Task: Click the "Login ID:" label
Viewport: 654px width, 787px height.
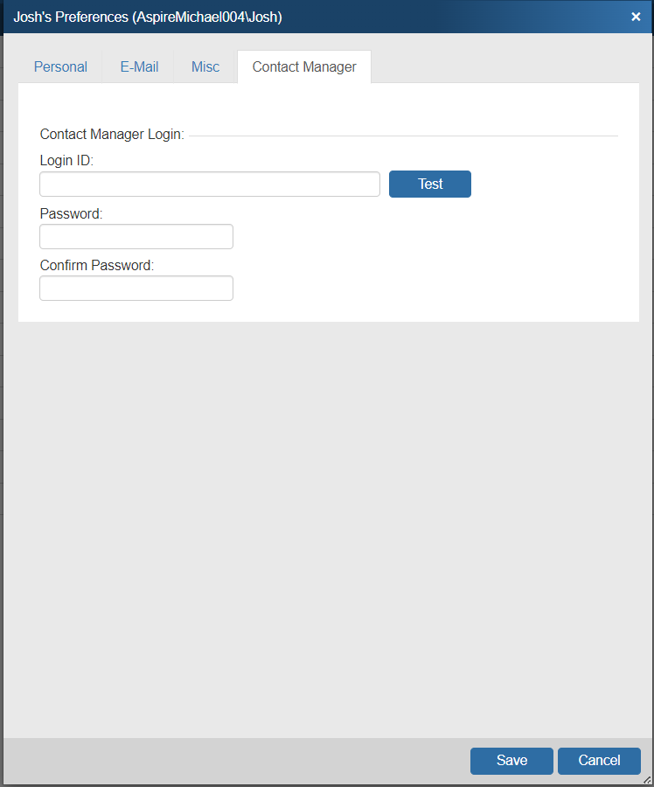Action: point(66,161)
